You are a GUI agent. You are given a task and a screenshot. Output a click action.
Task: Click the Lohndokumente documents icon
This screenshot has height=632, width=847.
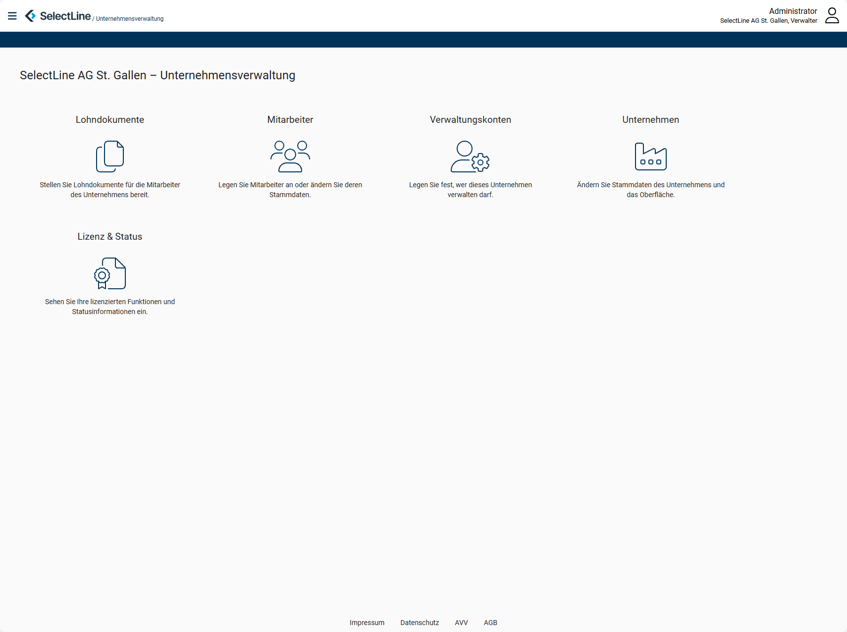110,157
